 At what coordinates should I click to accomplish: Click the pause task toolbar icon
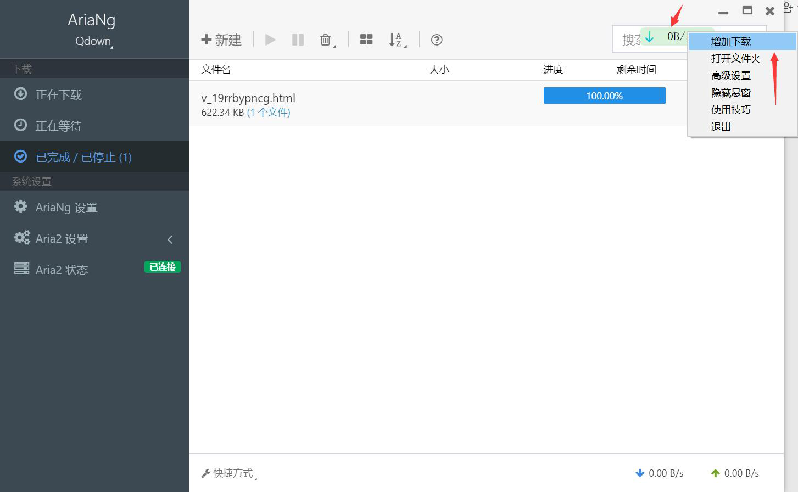(298, 40)
